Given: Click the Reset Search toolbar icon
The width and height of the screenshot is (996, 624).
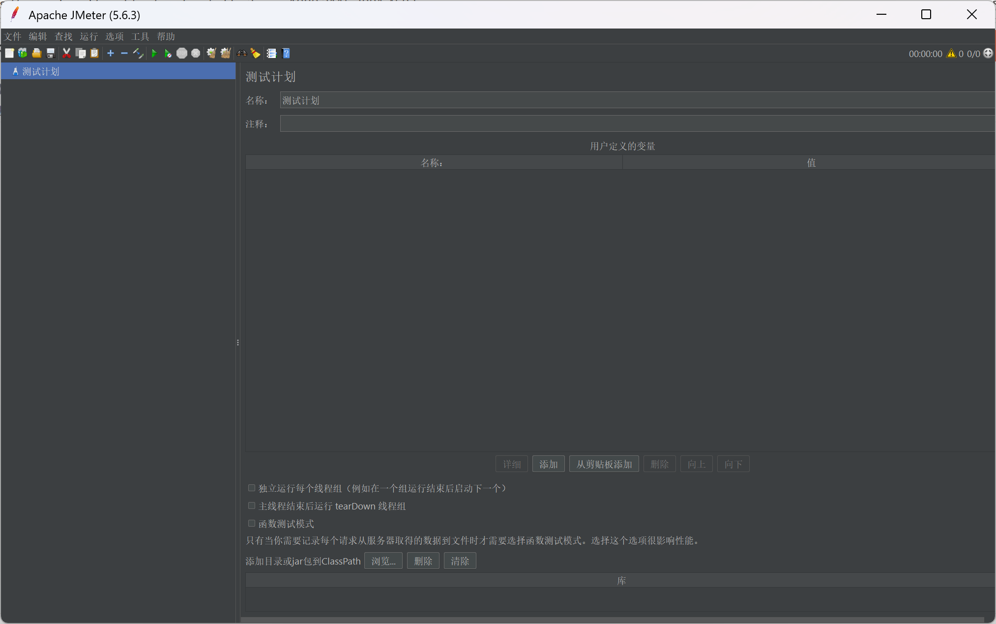Looking at the screenshot, I should (256, 53).
